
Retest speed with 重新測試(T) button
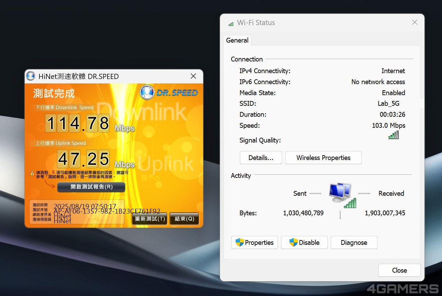click(150, 218)
